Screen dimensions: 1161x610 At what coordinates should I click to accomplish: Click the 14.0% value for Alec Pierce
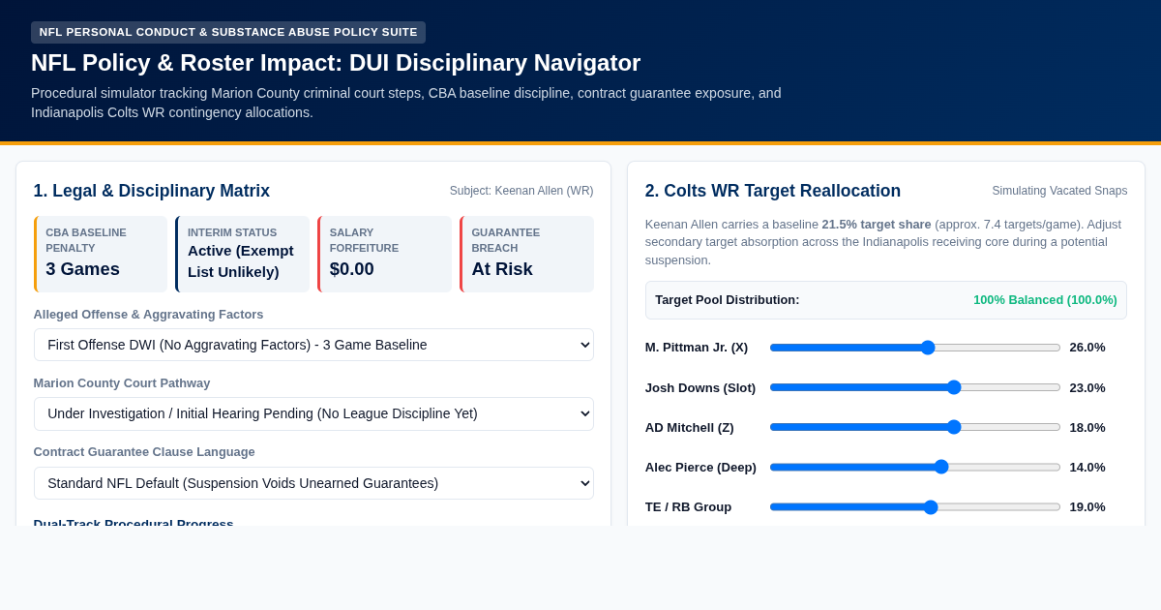click(1087, 467)
